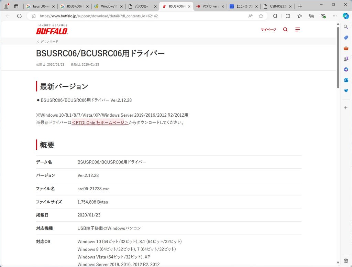Viewport: 352px width, 267px height.
Task: View site information lock icon
Action: click(x=34, y=16)
